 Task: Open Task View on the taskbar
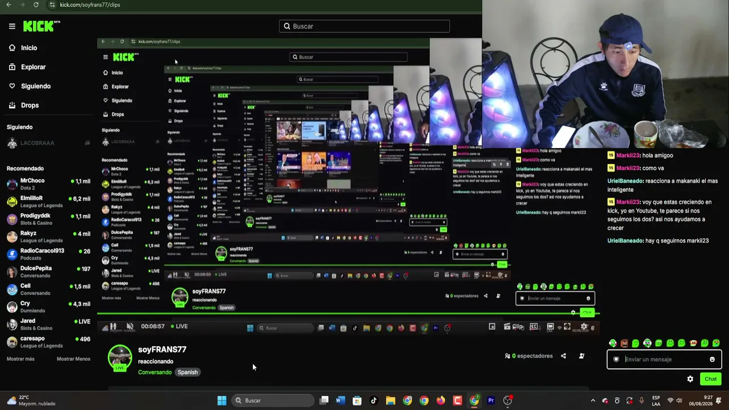click(x=324, y=400)
